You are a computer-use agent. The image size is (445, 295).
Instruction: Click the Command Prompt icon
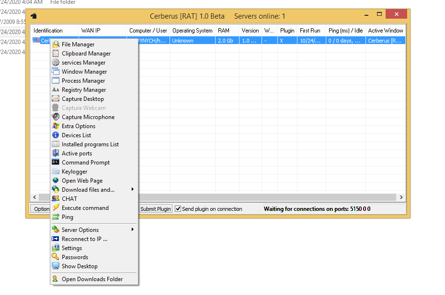click(56, 163)
